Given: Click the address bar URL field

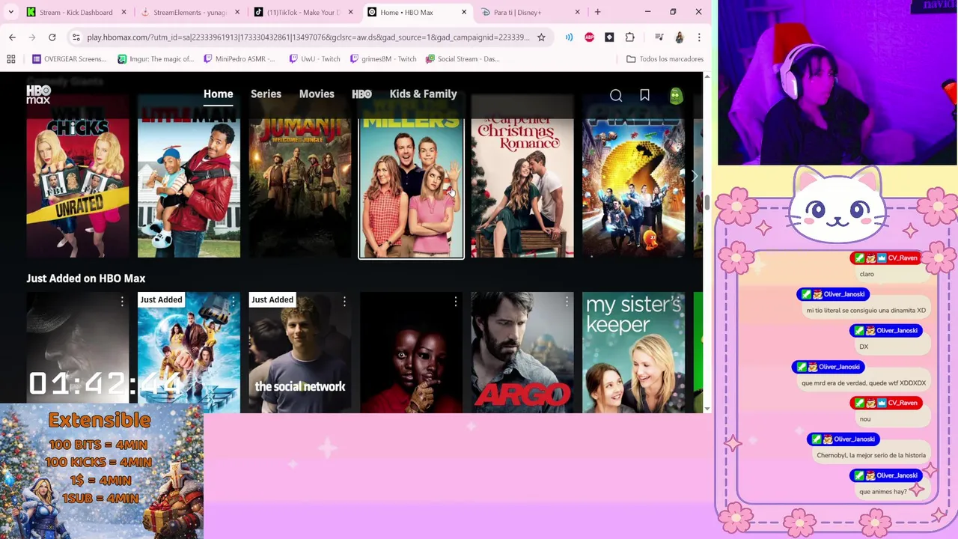Looking at the screenshot, I should pos(308,37).
